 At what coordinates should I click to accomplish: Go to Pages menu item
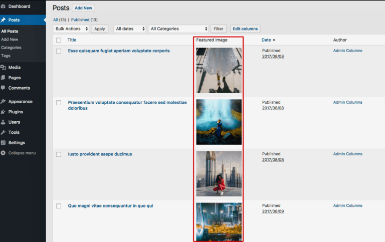[15, 78]
